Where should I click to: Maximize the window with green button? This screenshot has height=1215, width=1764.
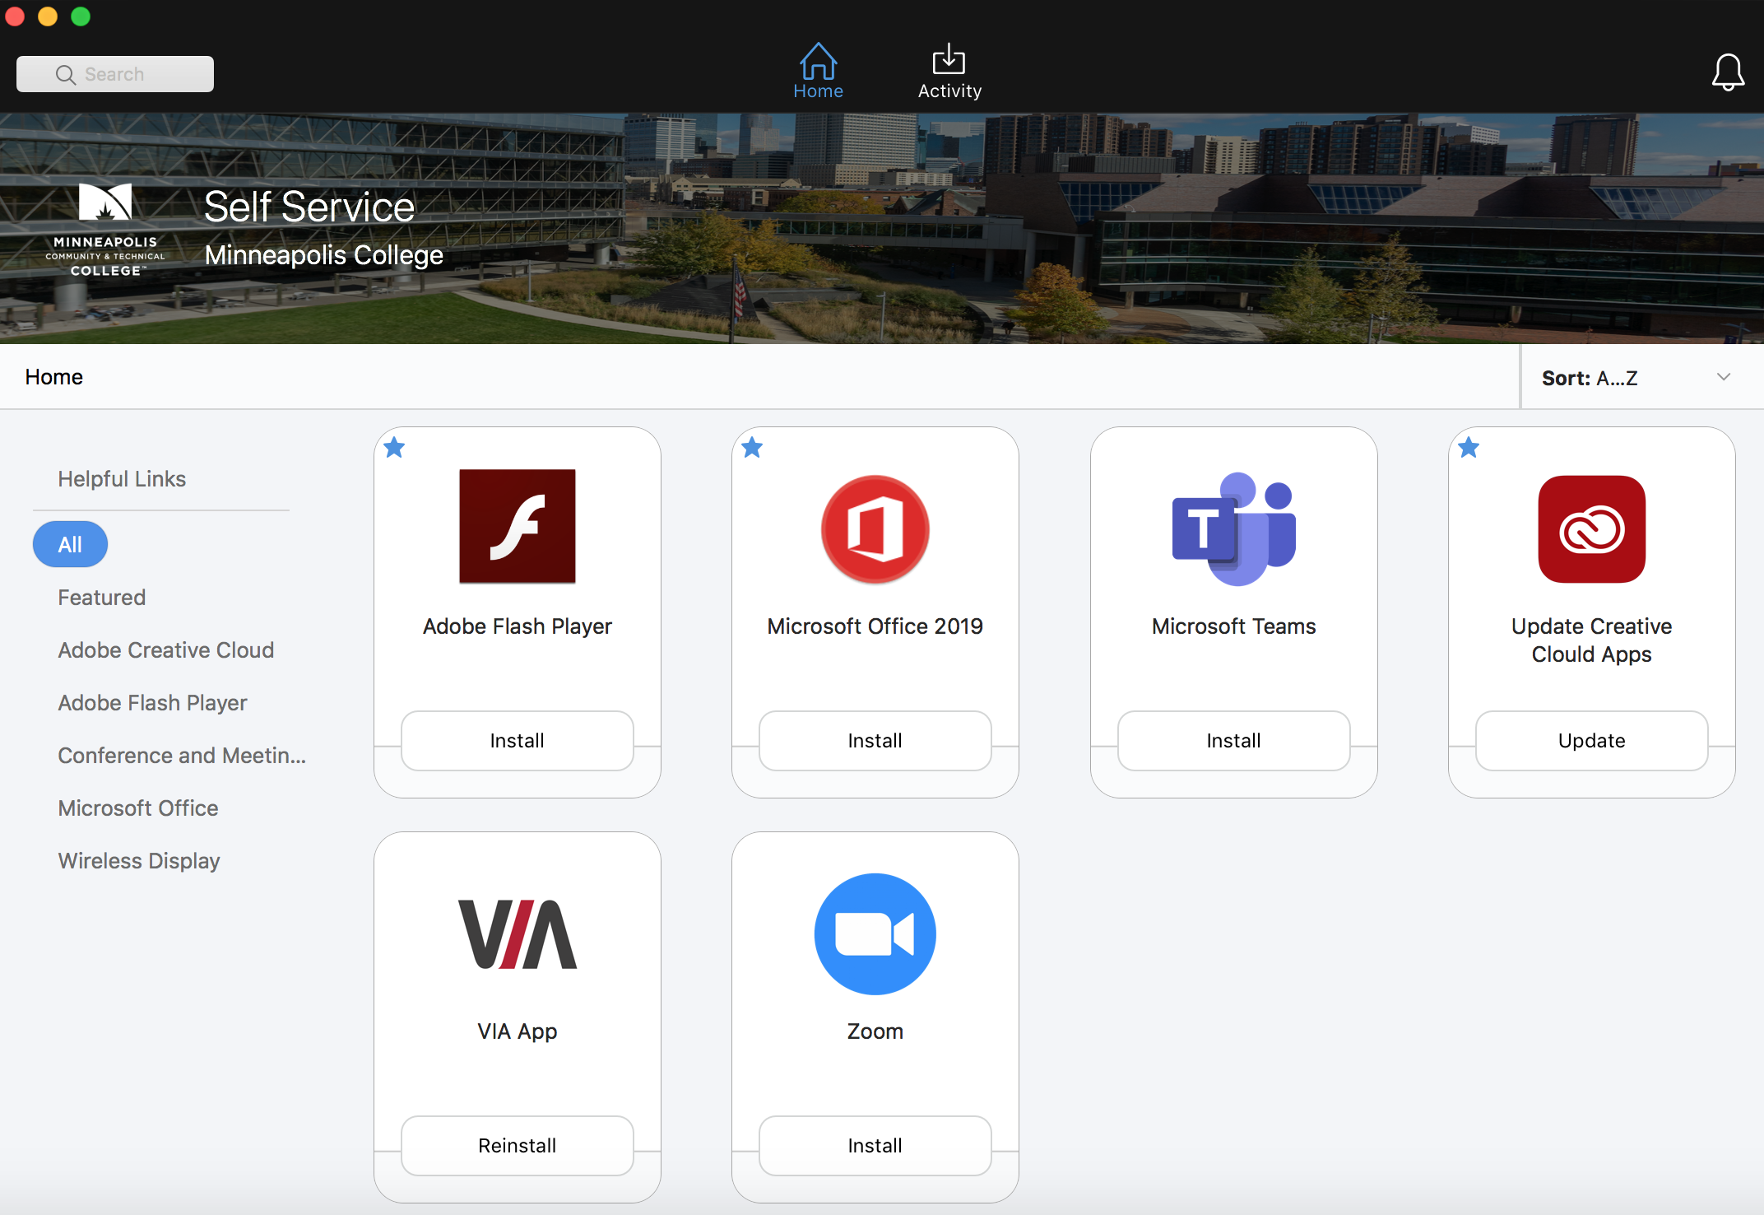point(81,16)
